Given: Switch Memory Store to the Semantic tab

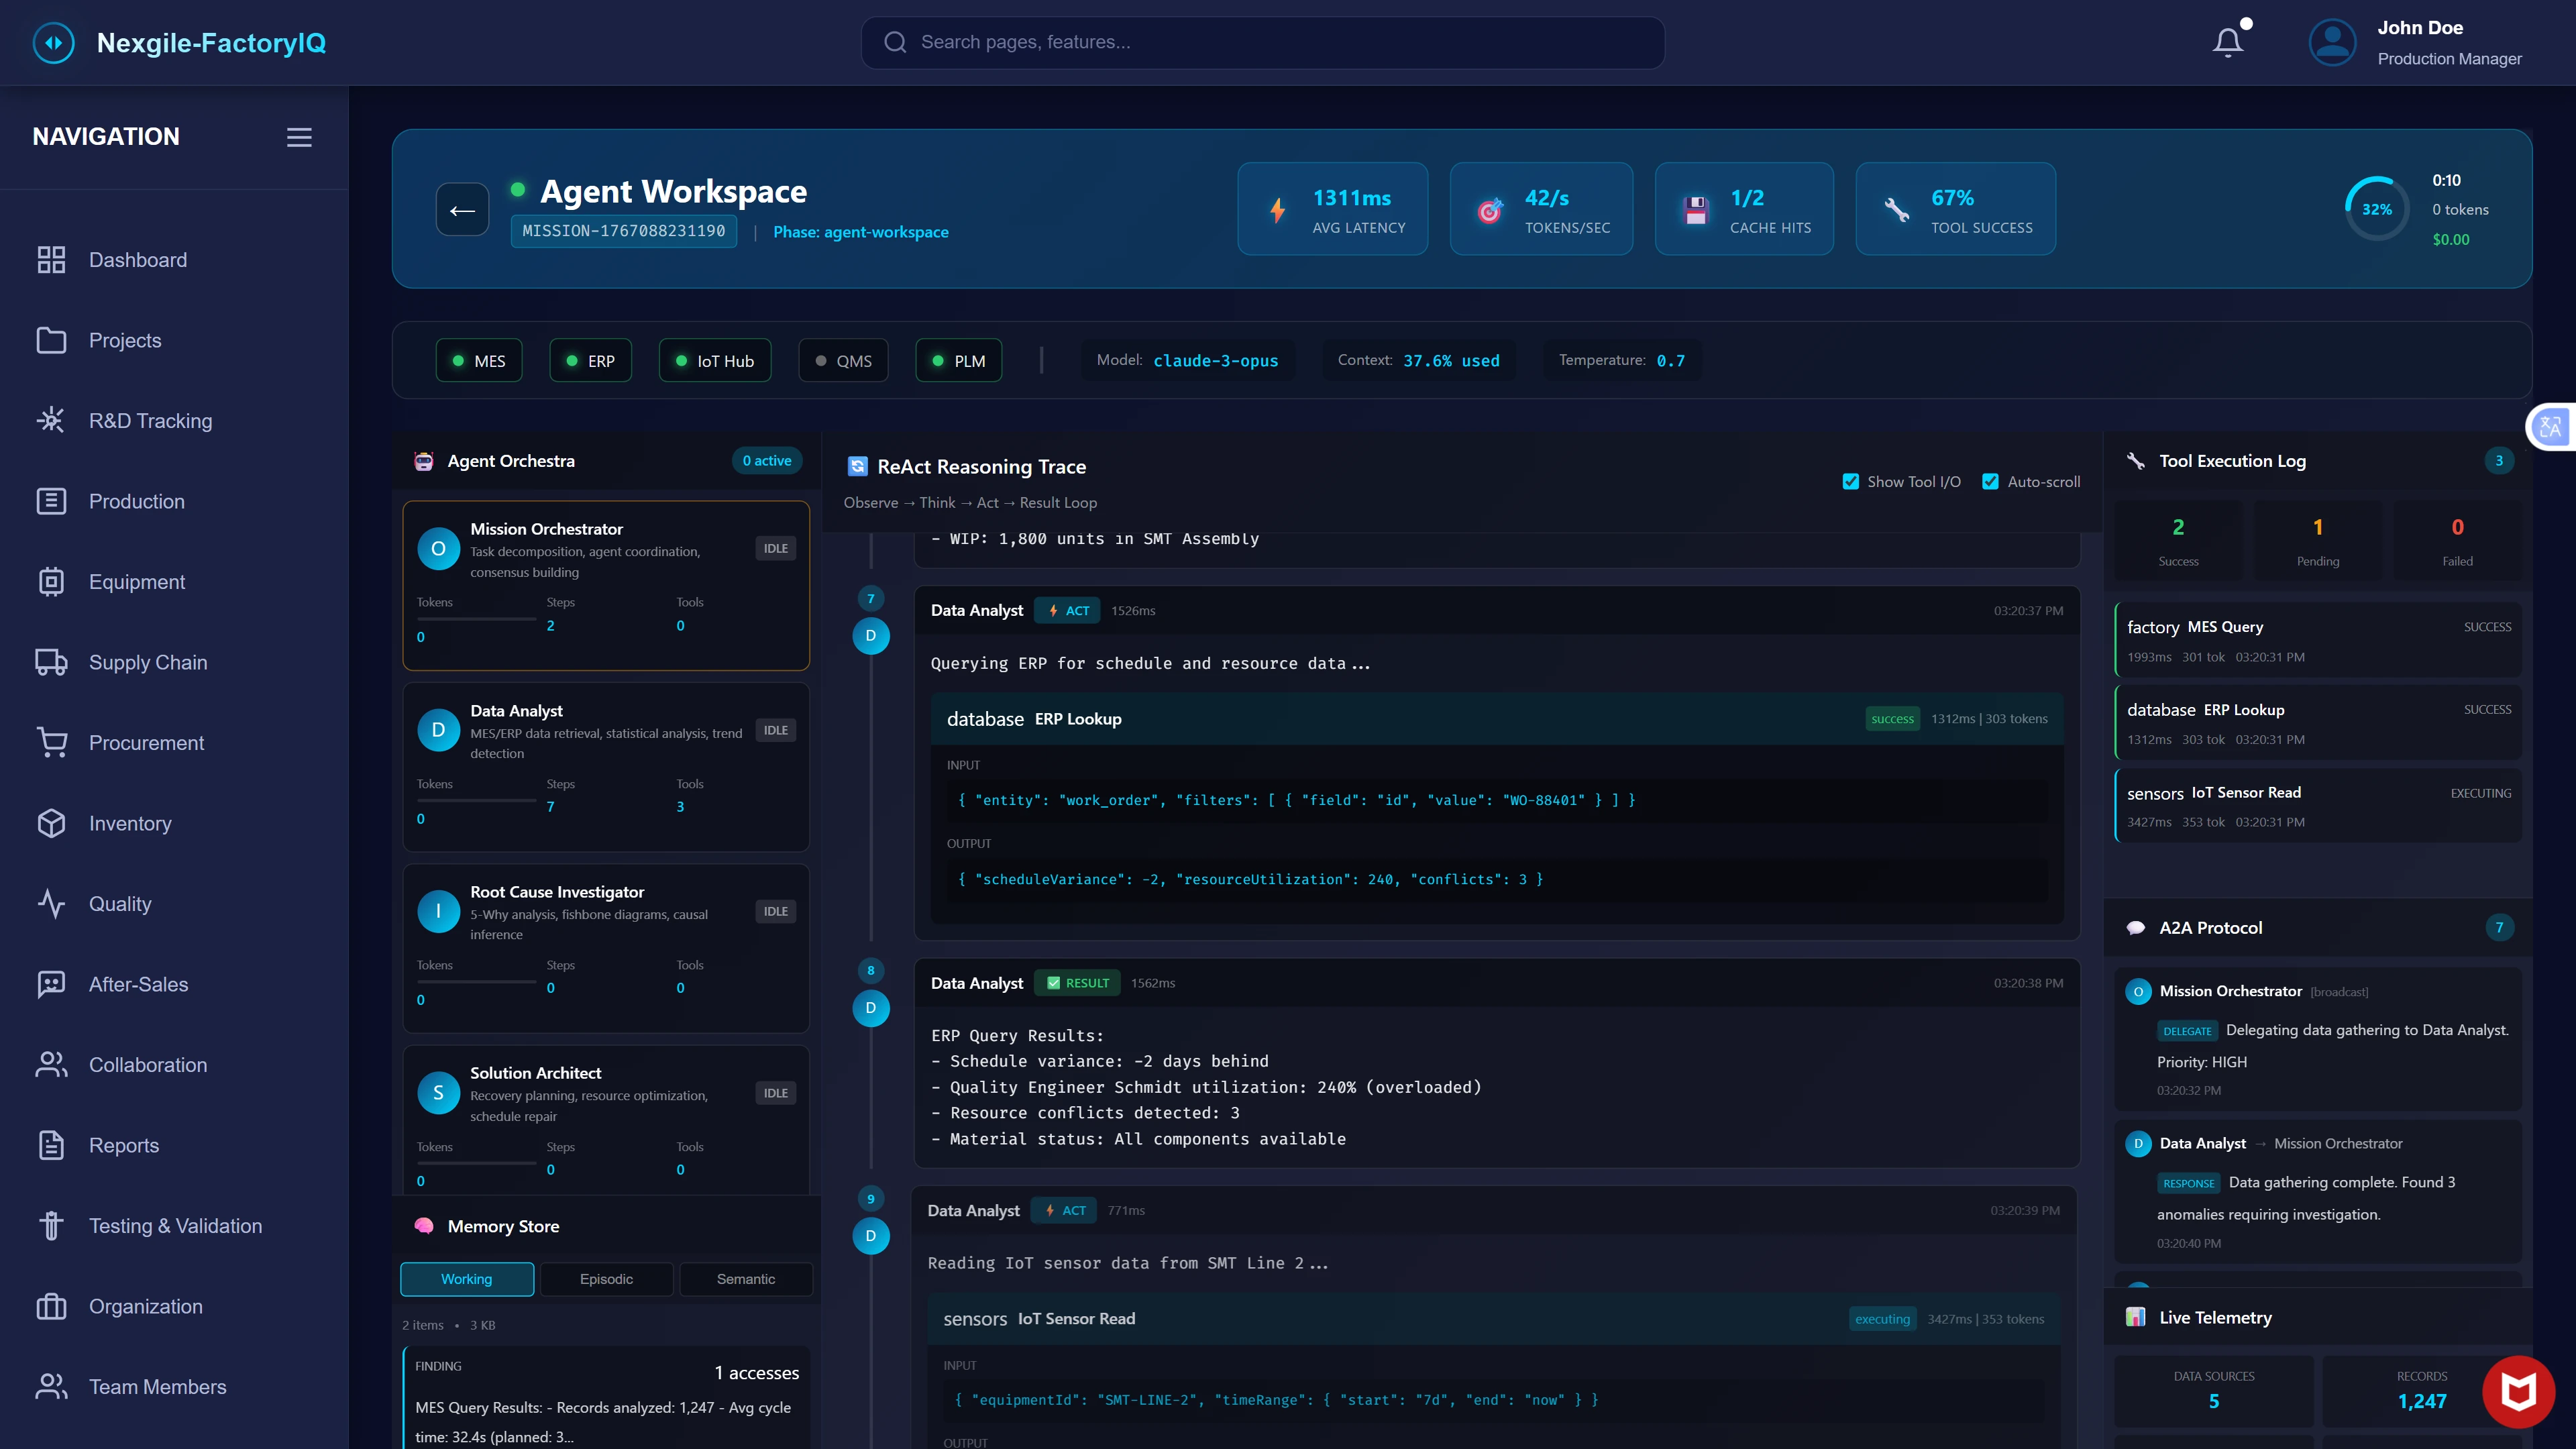Looking at the screenshot, I should pyautogui.click(x=746, y=1279).
